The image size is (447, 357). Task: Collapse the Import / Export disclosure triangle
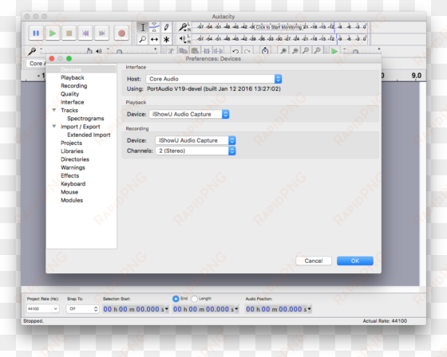pos(54,126)
